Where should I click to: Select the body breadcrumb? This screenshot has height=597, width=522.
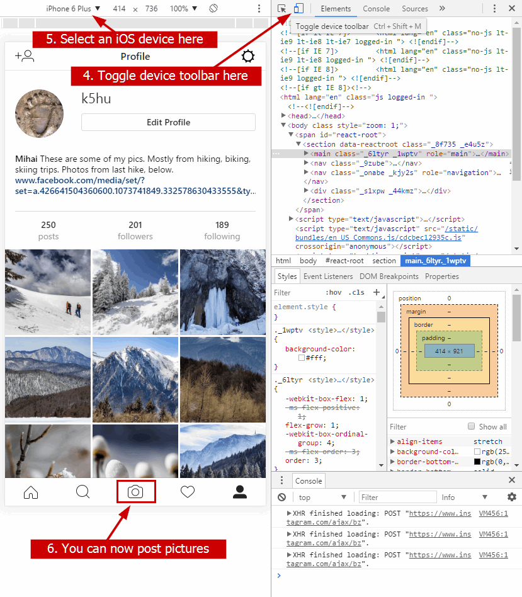308,261
